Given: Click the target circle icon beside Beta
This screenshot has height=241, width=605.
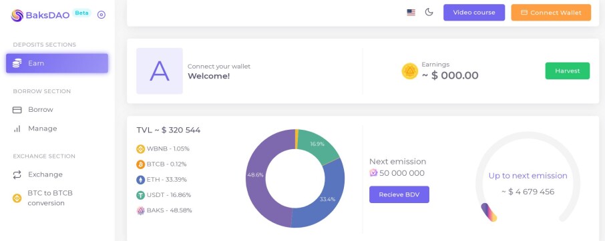Looking at the screenshot, I should (102, 15).
